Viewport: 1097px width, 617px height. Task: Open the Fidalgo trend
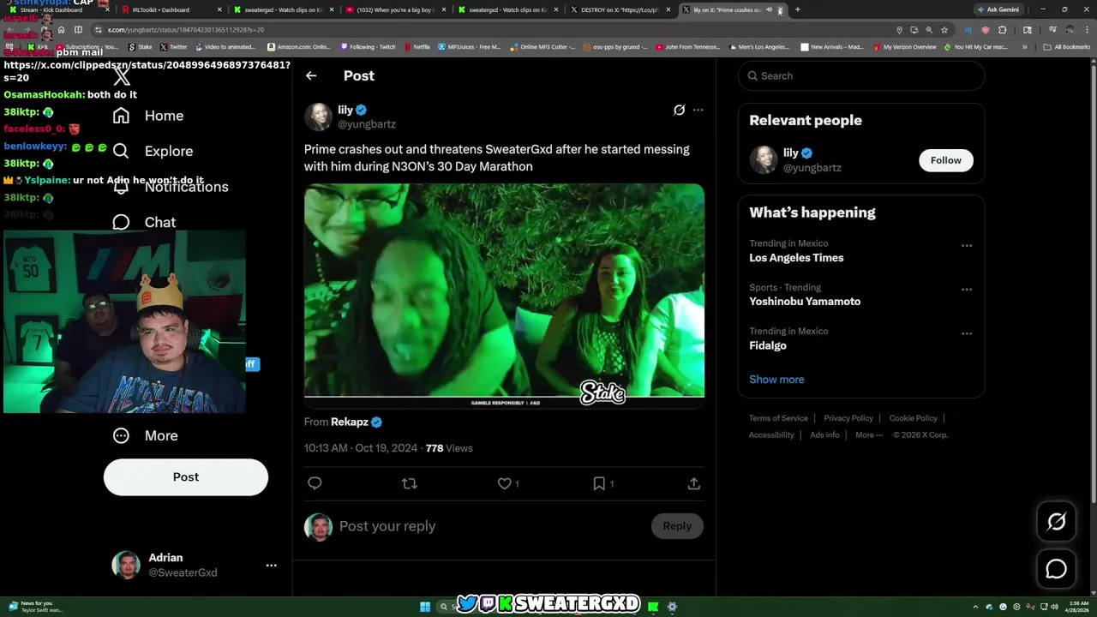[x=768, y=345]
